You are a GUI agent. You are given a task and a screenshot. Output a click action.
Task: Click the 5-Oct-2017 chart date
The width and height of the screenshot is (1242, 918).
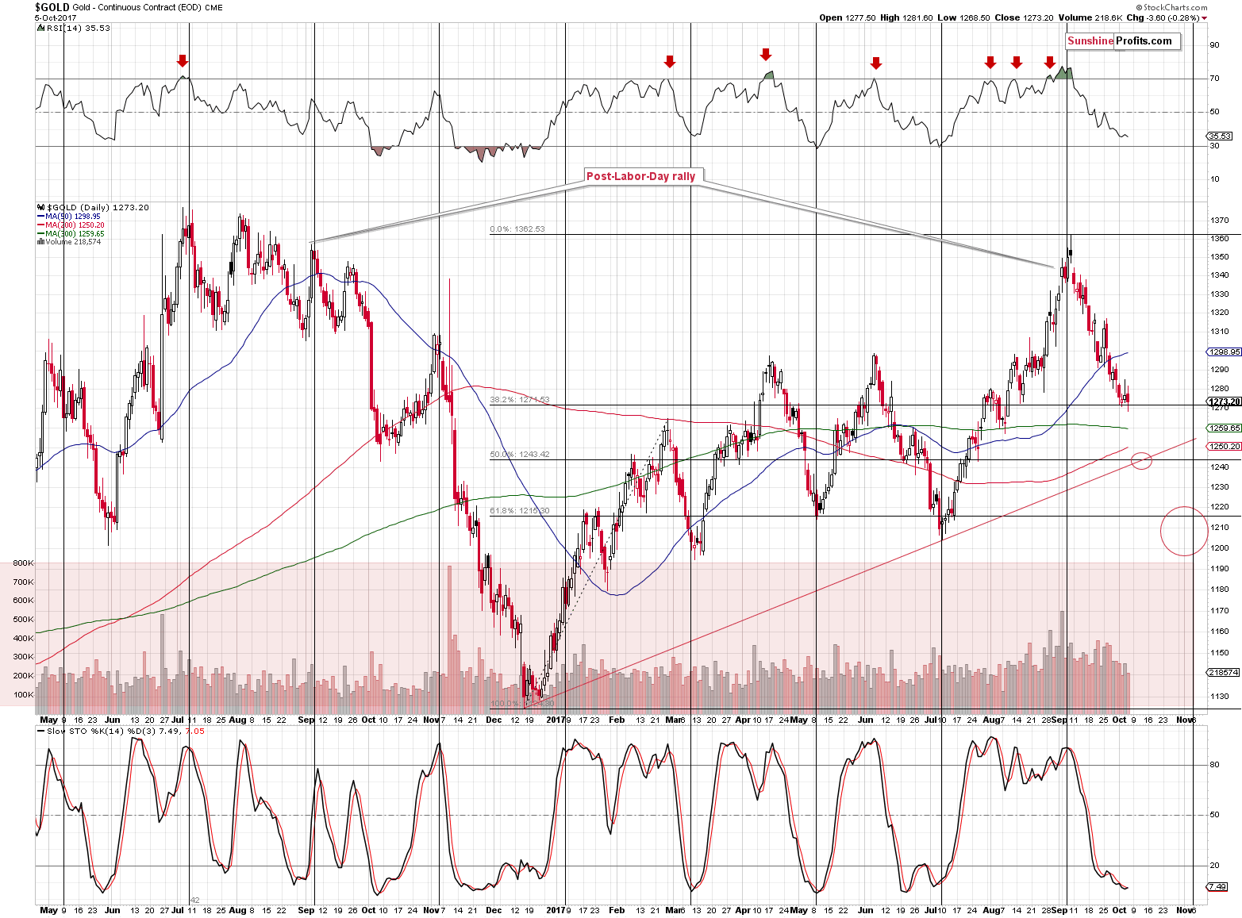click(56, 17)
